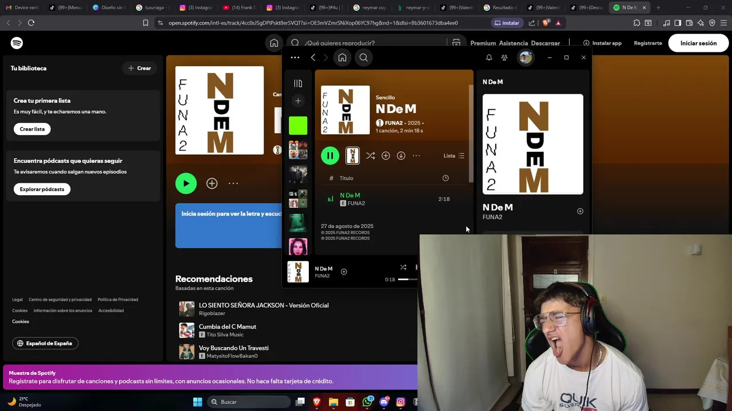Open Search in the Spotify desktop app
The image size is (732, 411).
tap(364, 58)
